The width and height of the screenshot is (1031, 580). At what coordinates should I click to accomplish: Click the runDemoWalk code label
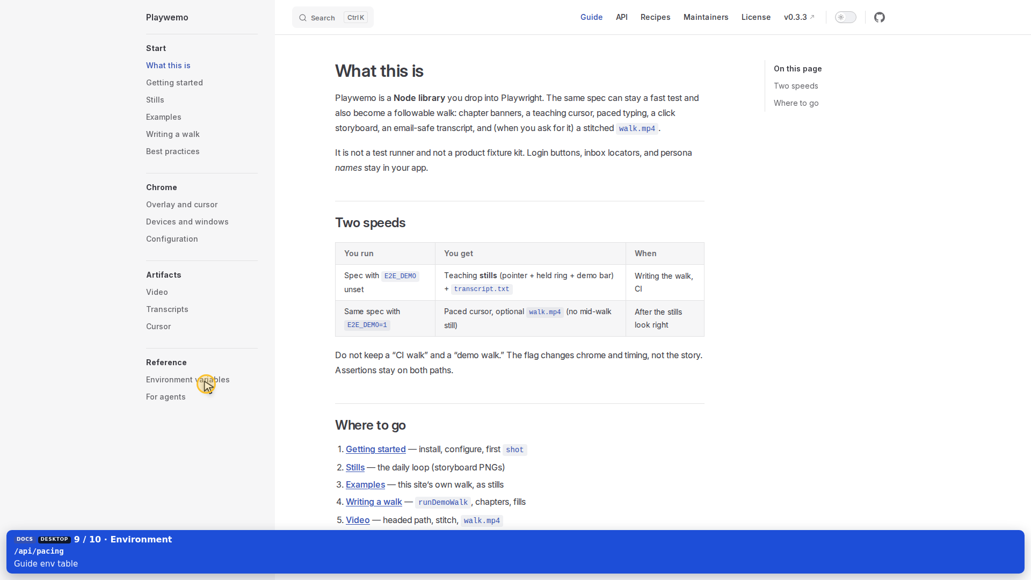point(443,502)
